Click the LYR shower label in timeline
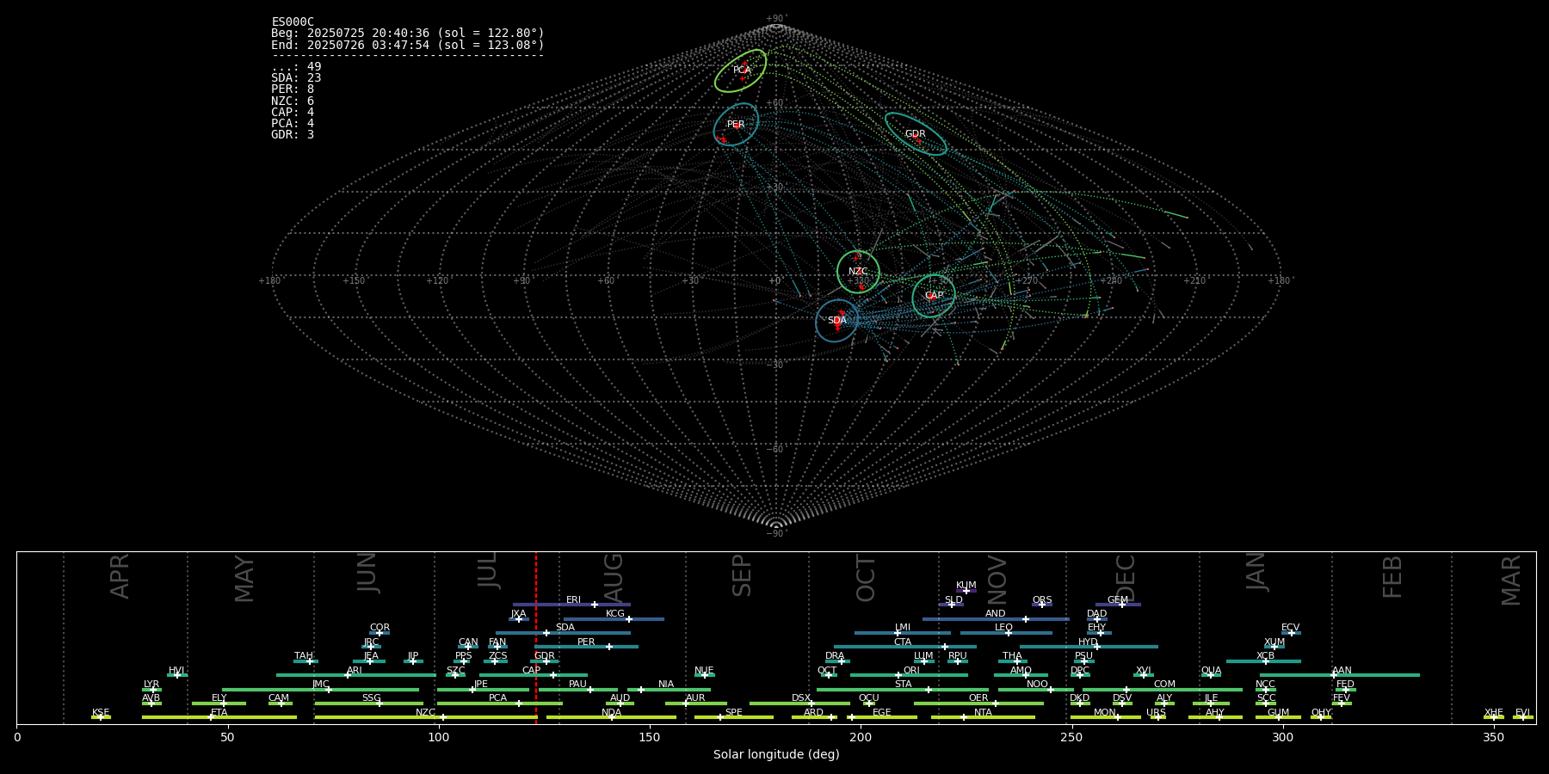The width and height of the screenshot is (1549, 774). 151,685
